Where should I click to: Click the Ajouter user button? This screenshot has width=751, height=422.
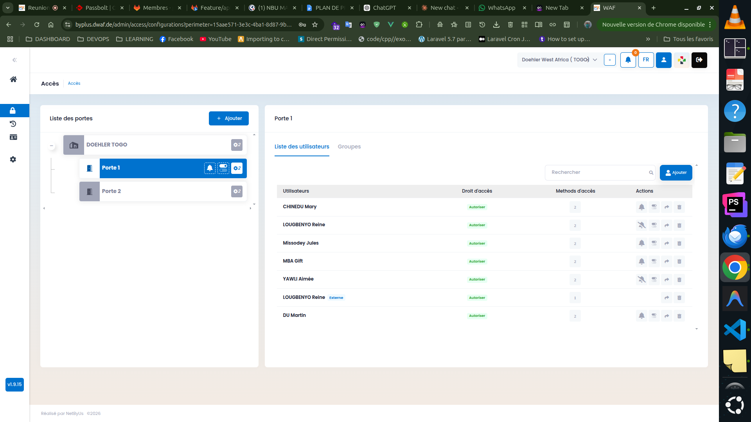[x=676, y=172]
